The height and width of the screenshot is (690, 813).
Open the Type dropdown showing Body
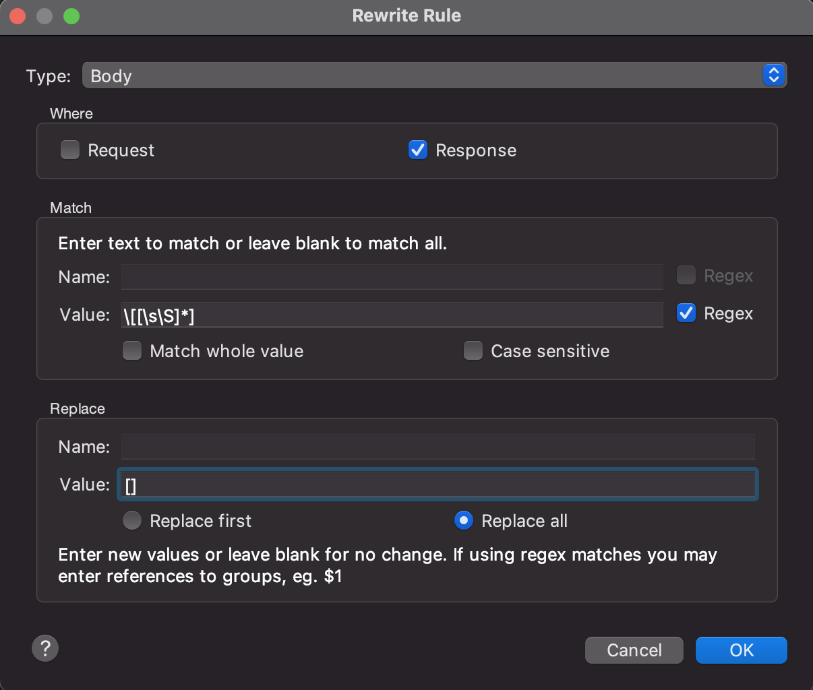click(434, 75)
